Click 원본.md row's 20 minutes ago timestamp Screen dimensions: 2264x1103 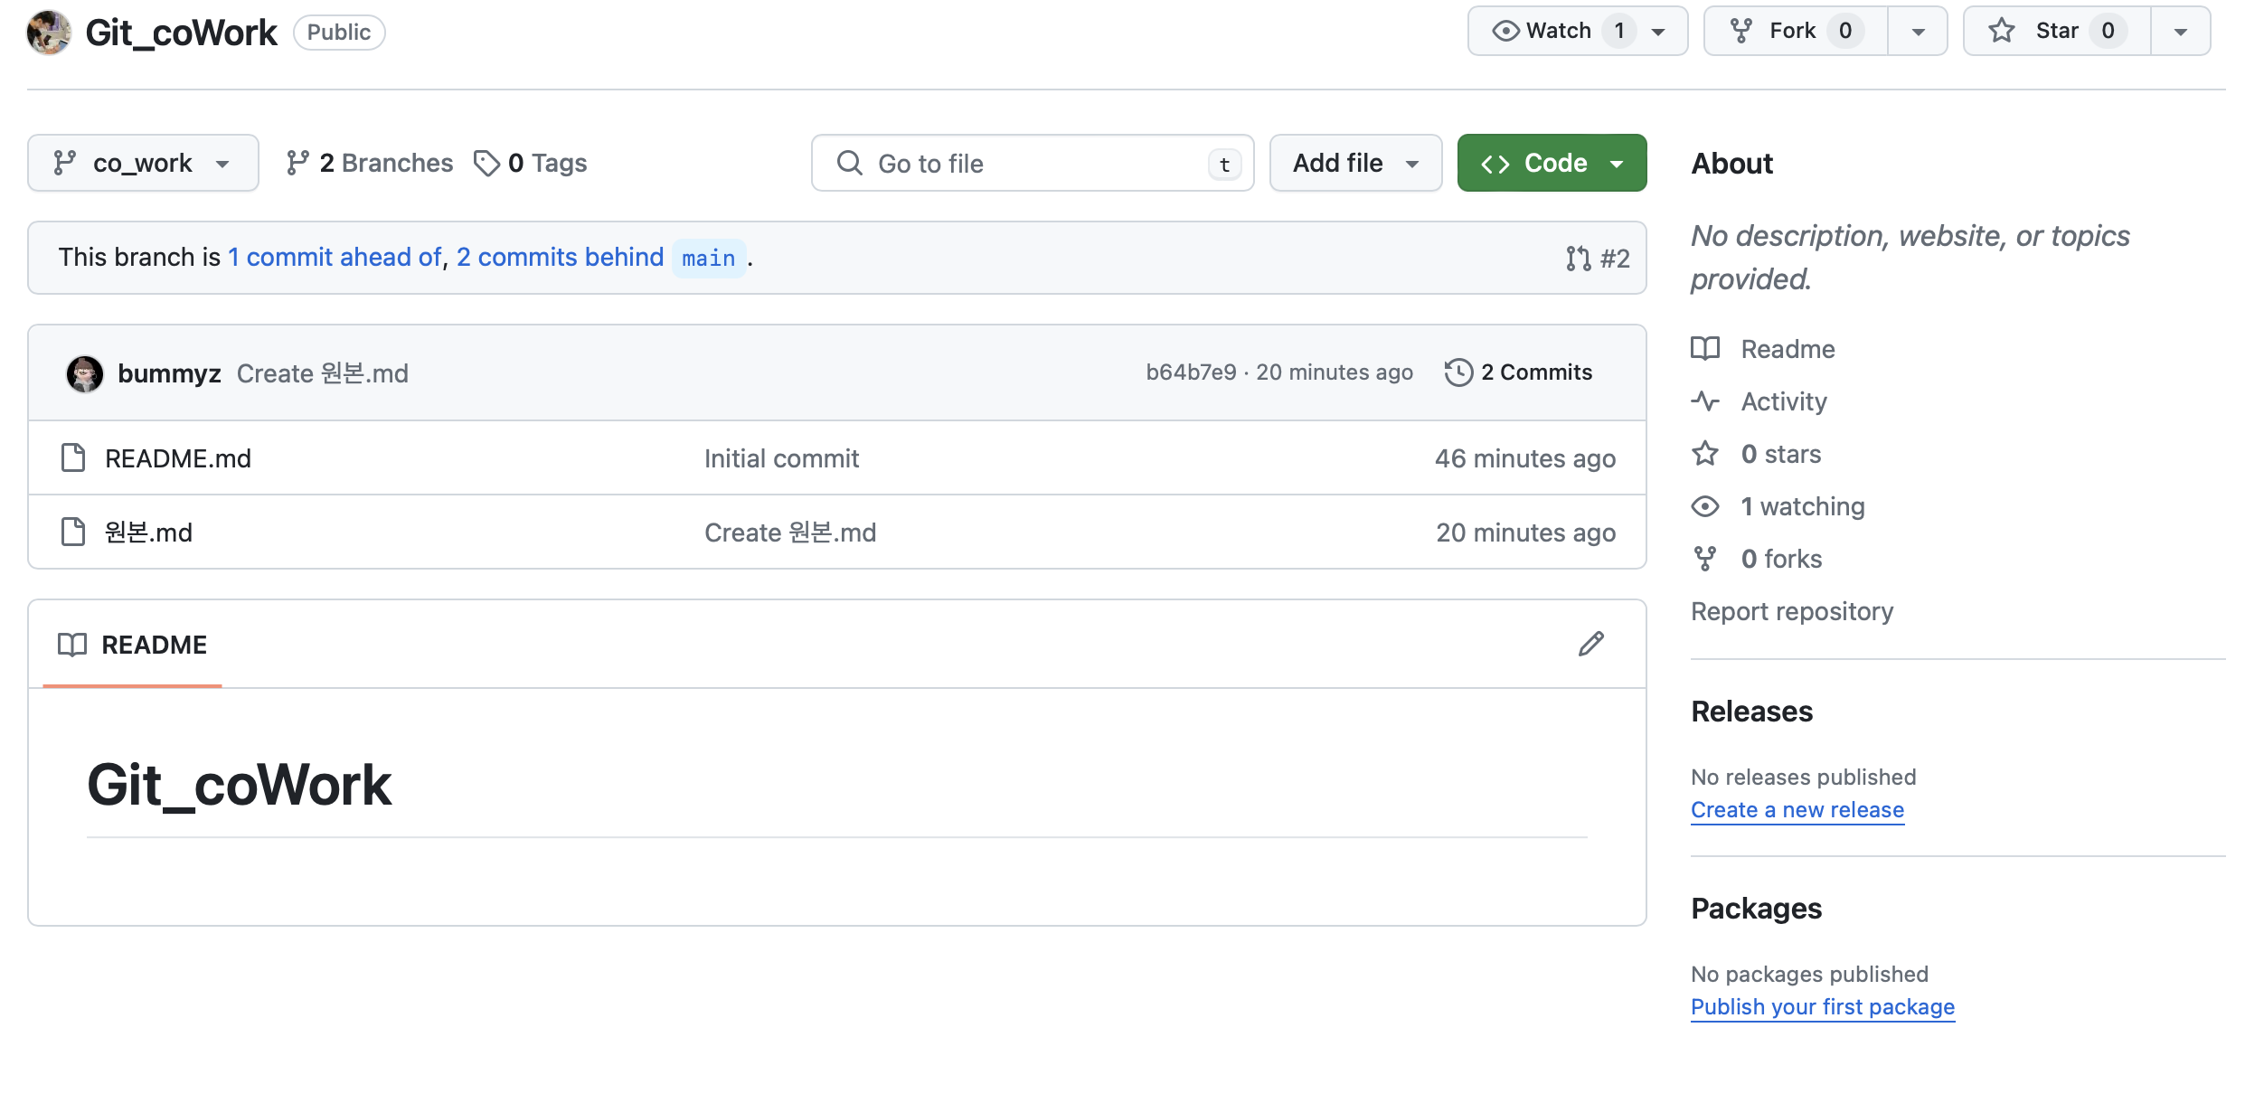point(1526,533)
